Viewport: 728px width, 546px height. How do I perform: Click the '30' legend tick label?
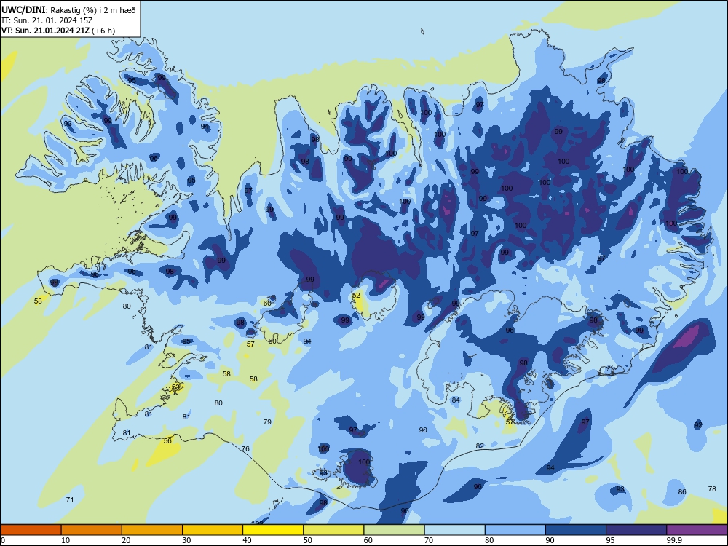pos(186,540)
